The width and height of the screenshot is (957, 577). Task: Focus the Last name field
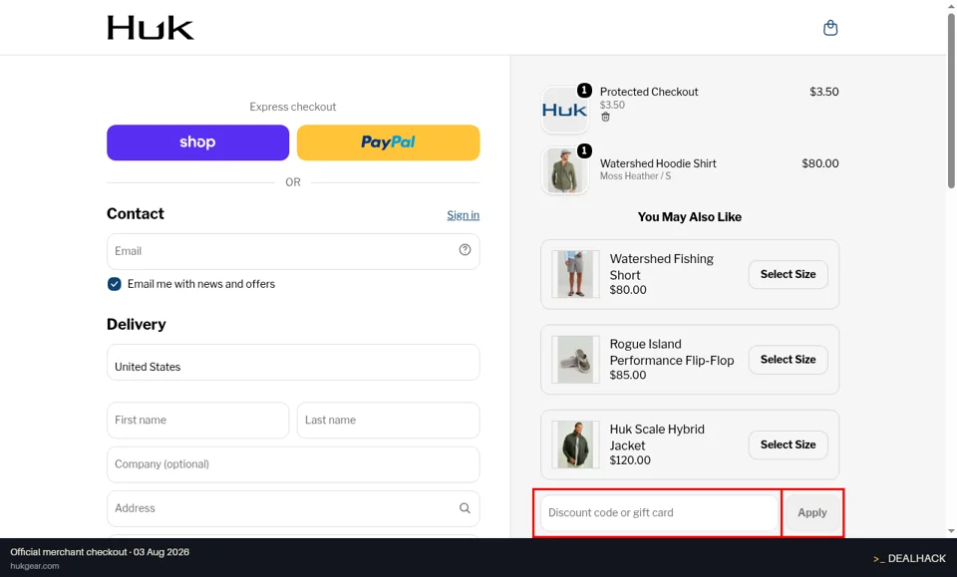pyautogui.click(x=388, y=421)
